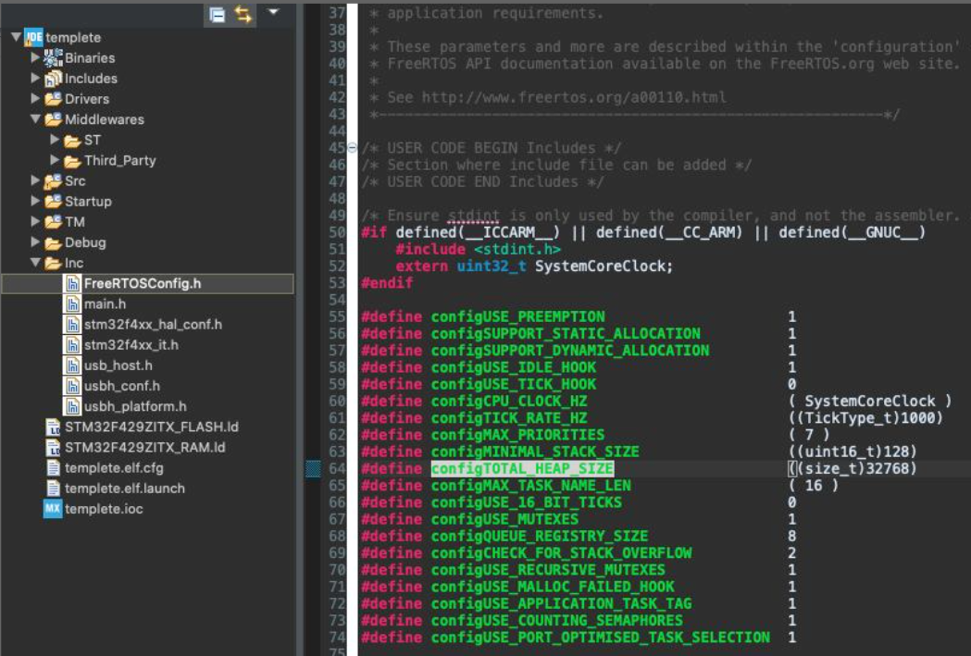Click the Includes folder icon
The height and width of the screenshot is (656, 971).
click(x=53, y=79)
